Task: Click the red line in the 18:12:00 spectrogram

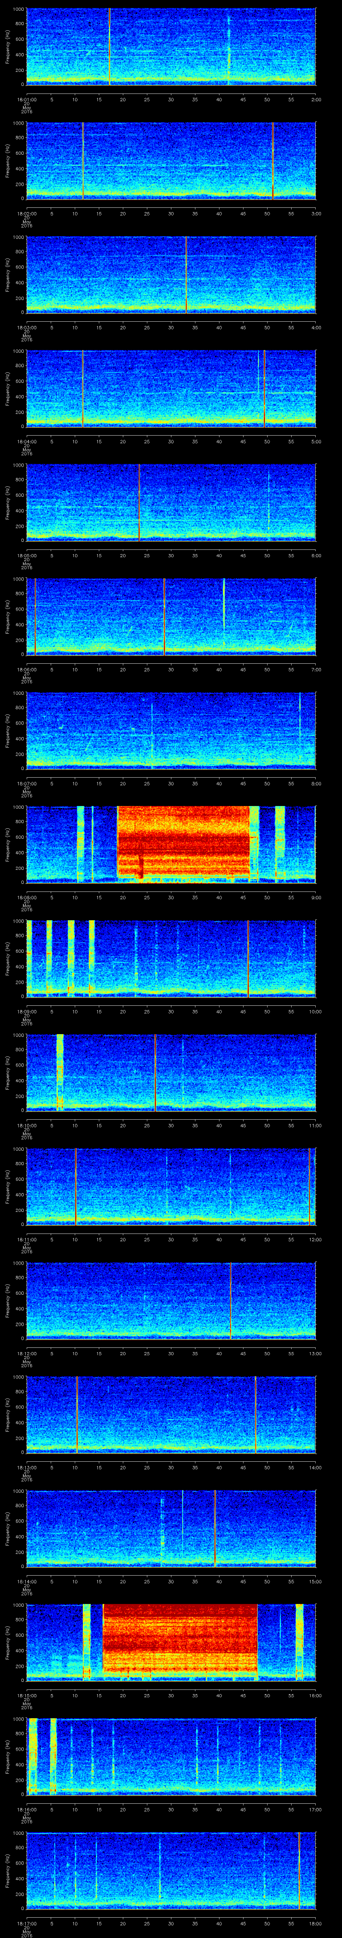Action: click(x=230, y=1301)
